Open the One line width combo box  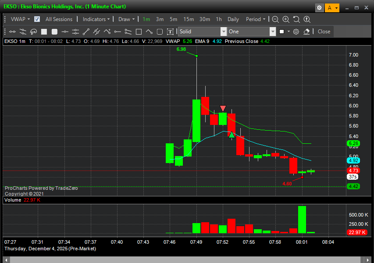[x=252, y=32]
